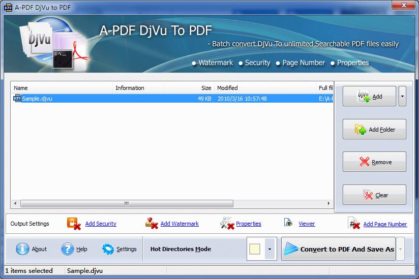Click the tools icon beside Properties
The height and width of the screenshot is (279, 419).
(x=227, y=224)
